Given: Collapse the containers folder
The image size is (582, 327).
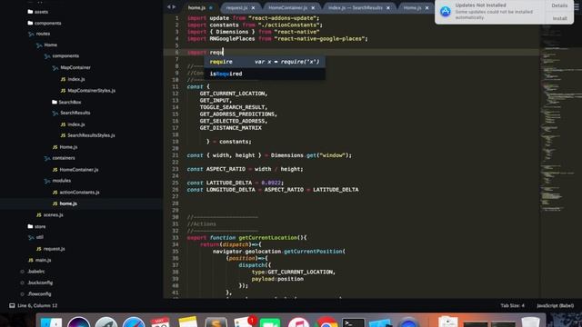Looking at the screenshot, I should (60, 158).
